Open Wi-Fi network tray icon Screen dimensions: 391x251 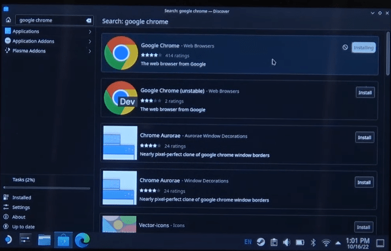click(326, 242)
